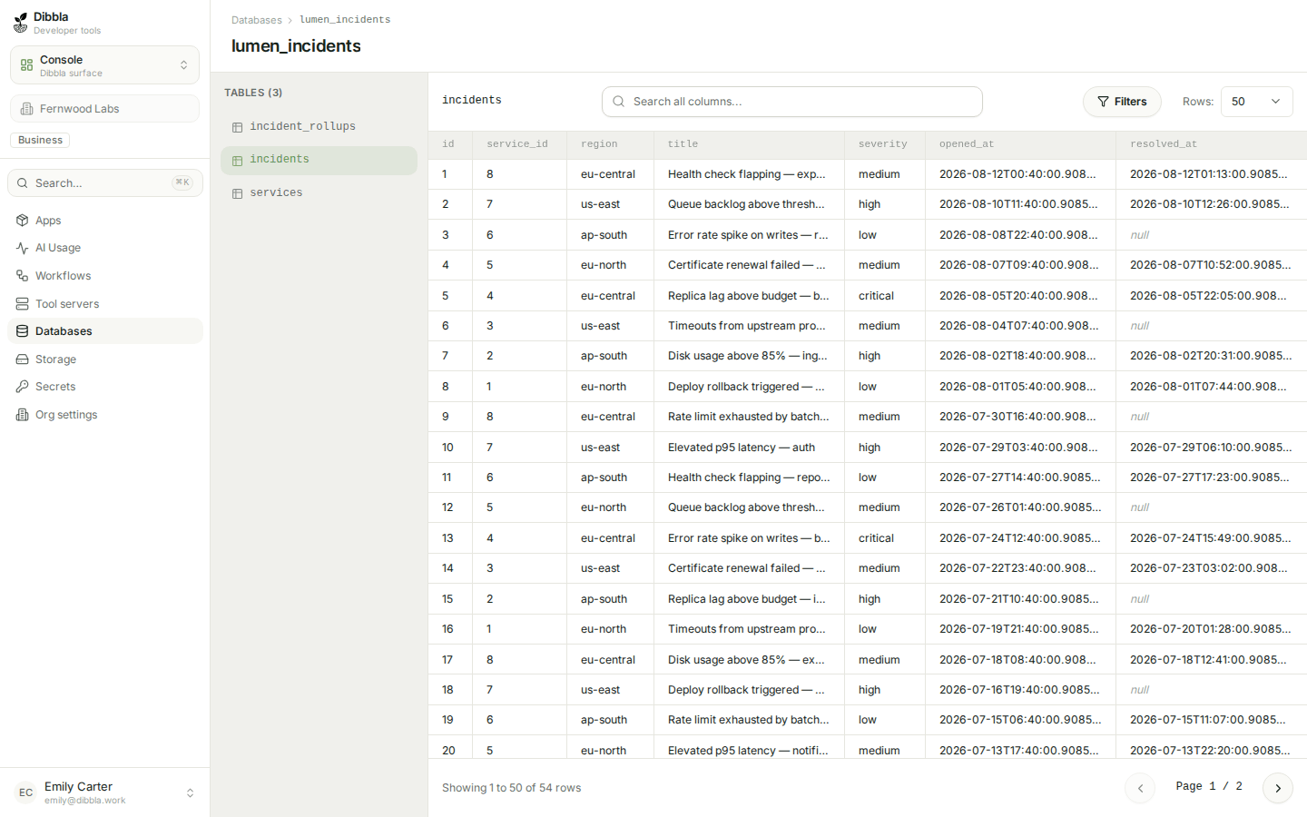Click the EC user avatar
The image size is (1307, 817).
(x=25, y=792)
